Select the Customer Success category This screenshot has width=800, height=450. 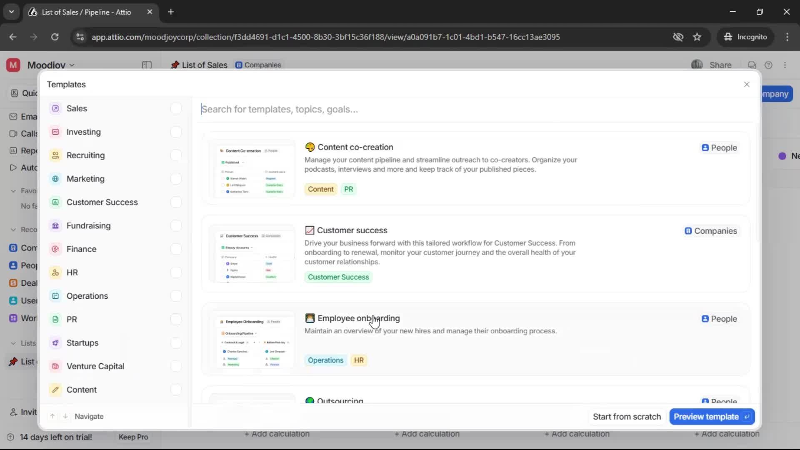coord(102,202)
